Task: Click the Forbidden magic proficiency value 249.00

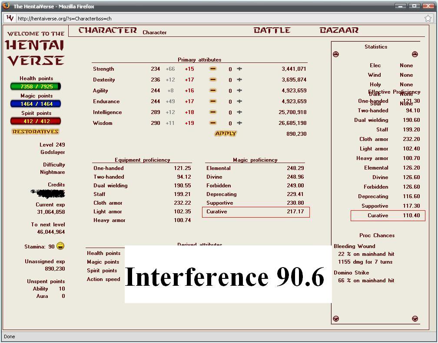Action: pos(295,186)
